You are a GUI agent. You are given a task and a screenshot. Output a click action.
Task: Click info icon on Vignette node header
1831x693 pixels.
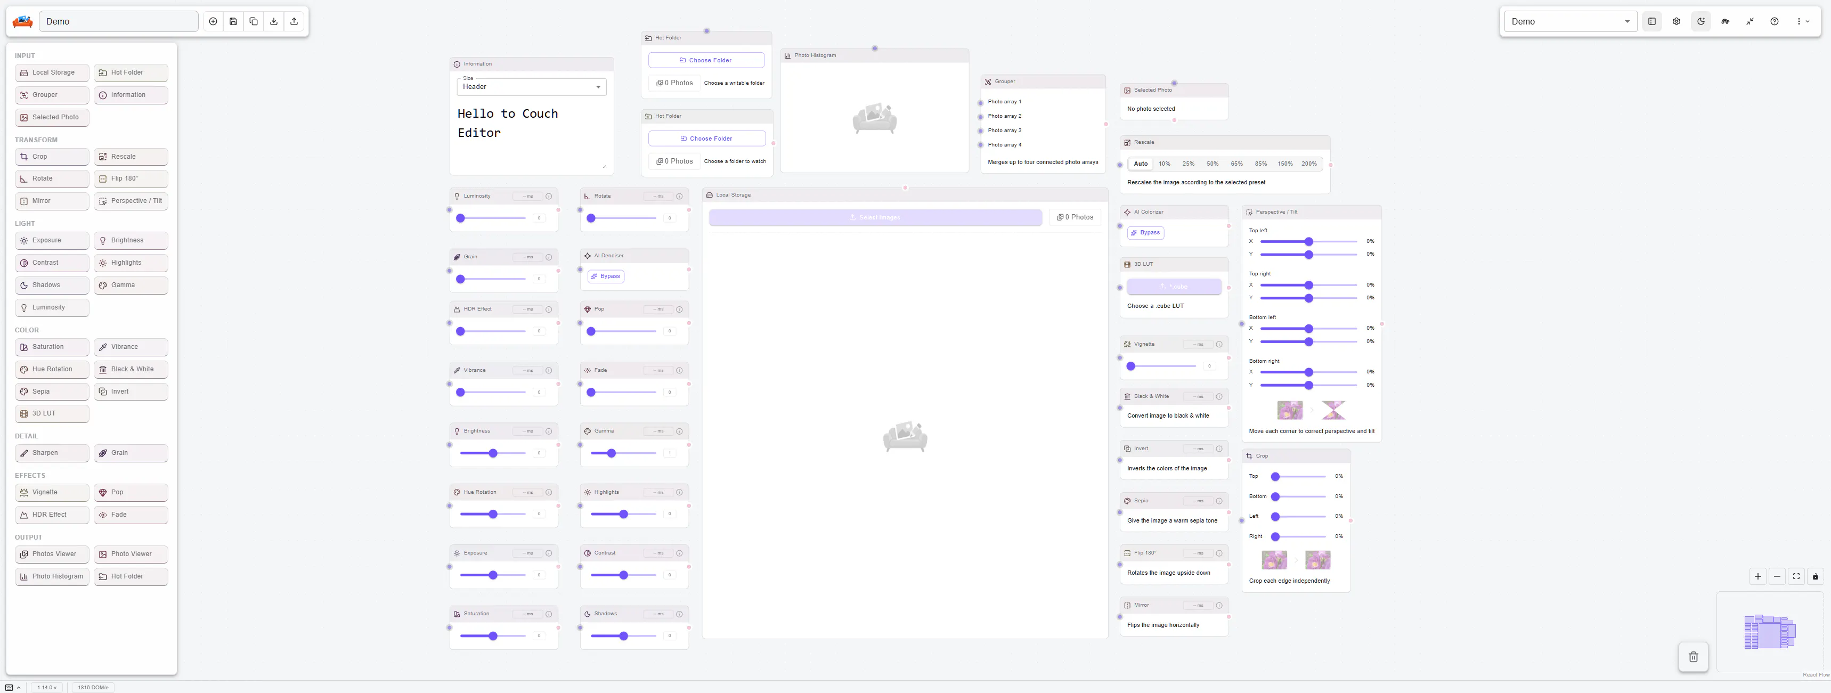1219,344
